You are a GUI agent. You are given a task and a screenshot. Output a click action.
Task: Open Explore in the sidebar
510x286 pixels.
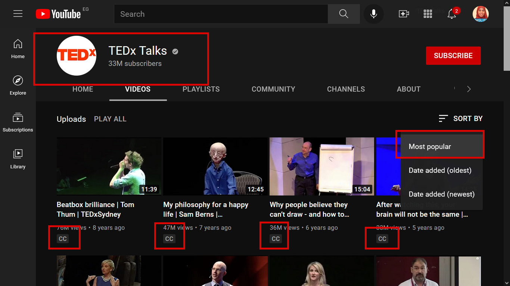coord(18,85)
